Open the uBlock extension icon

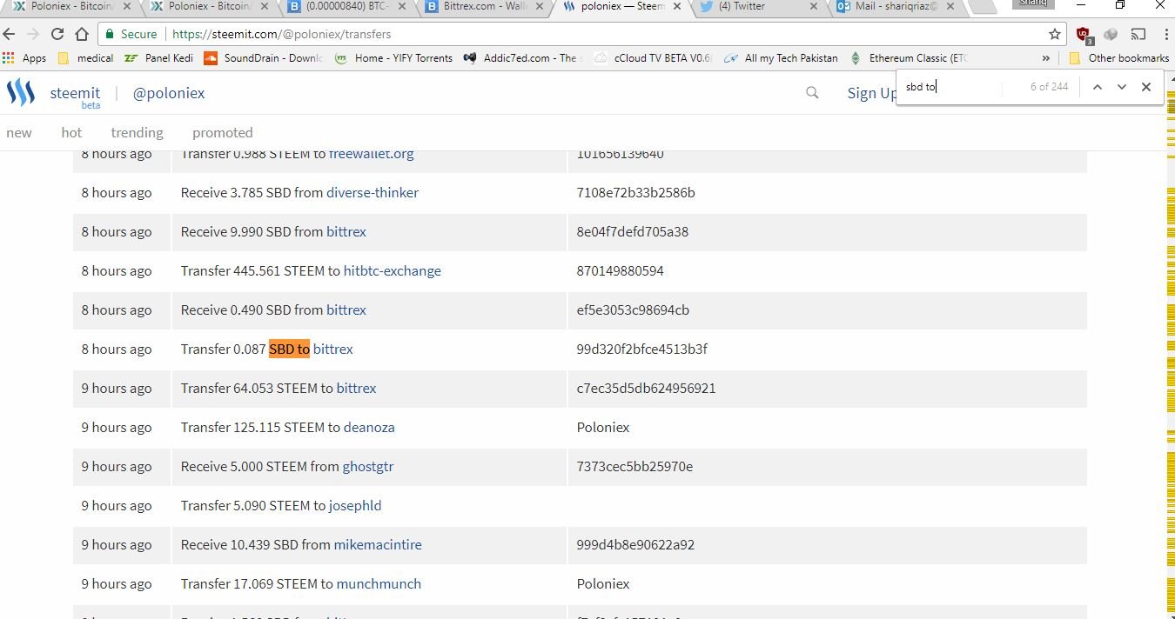1084,36
